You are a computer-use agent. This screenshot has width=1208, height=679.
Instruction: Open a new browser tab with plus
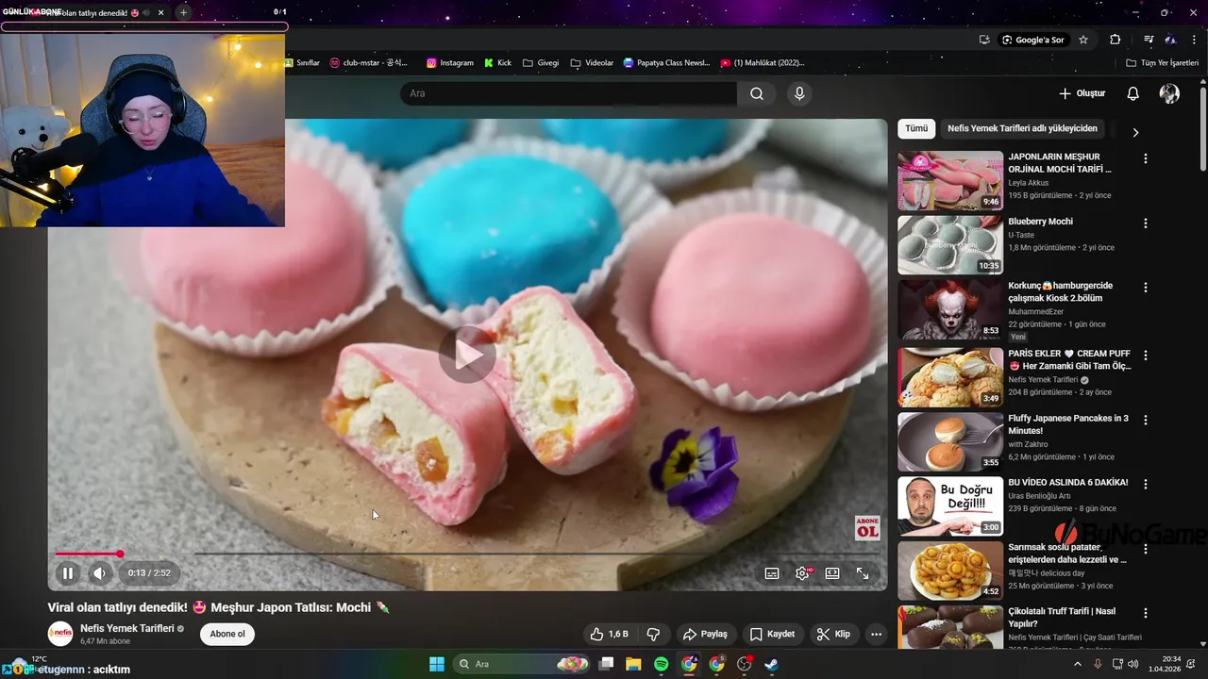[x=183, y=12]
